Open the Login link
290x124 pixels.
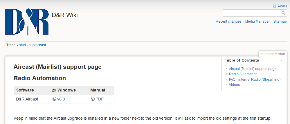point(282,6)
